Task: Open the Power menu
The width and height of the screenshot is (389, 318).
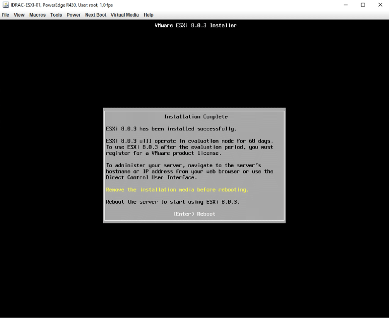Action: 74,15
